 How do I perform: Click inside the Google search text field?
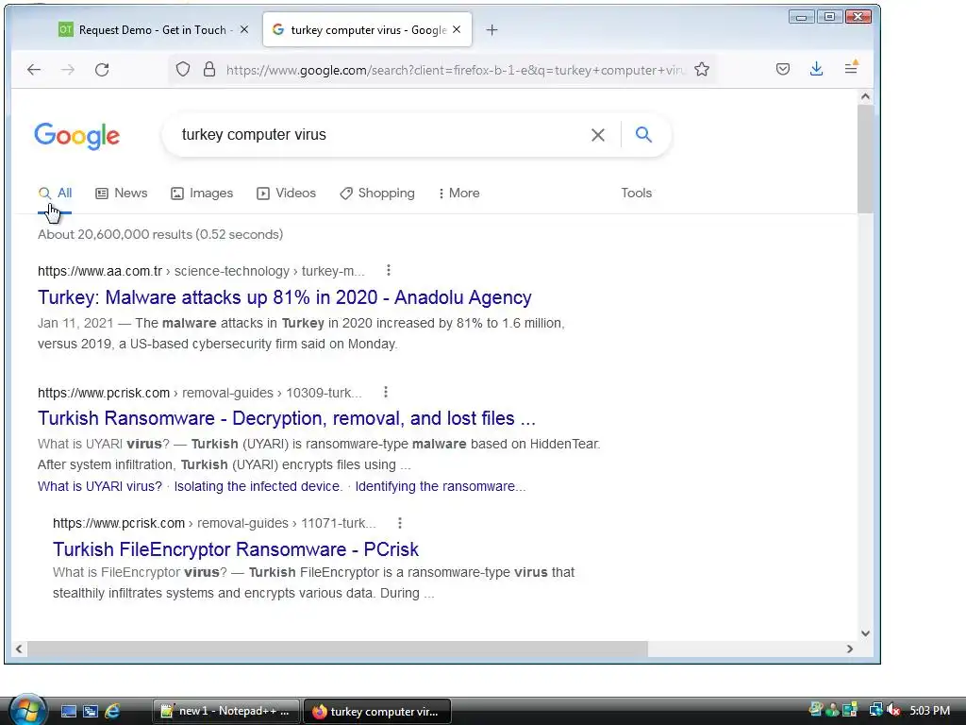tap(375, 134)
